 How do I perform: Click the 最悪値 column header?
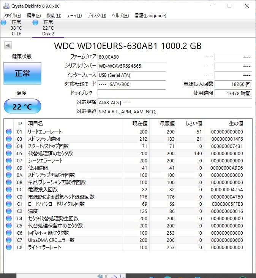[163, 123]
